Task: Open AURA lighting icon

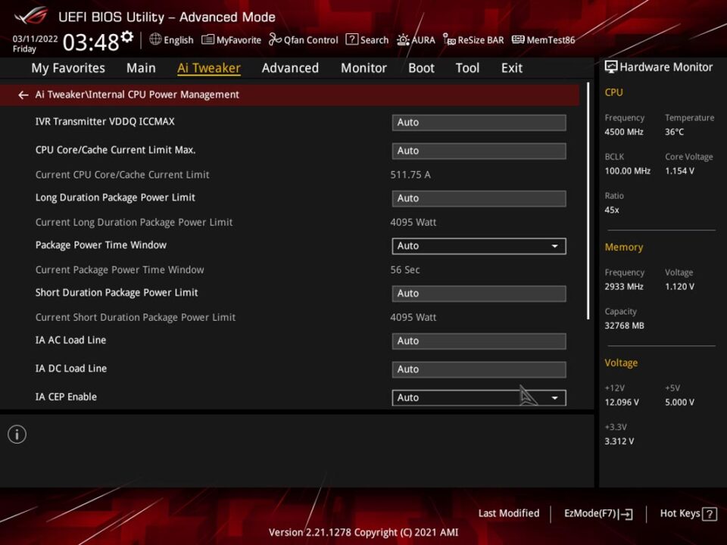Action: pyautogui.click(x=403, y=40)
